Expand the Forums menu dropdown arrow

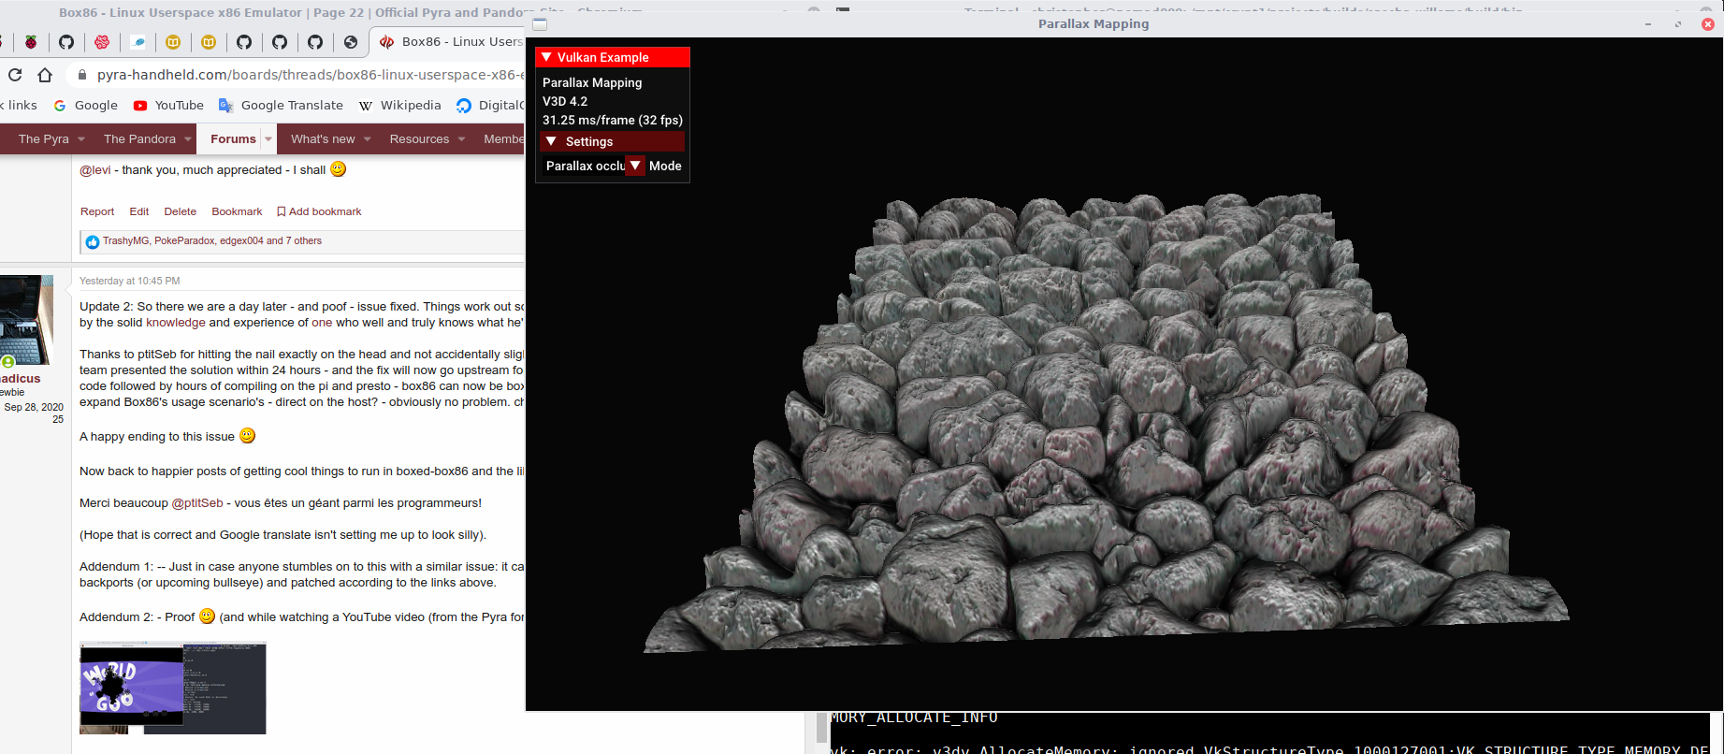pyautogui.click(x=268, y=139)
